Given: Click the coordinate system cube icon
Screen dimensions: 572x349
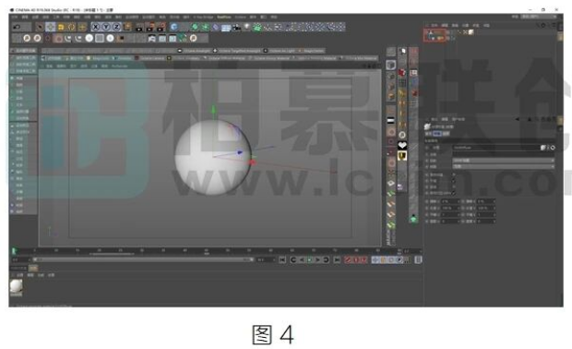Looking at the screenshot, I should point(127,27).
